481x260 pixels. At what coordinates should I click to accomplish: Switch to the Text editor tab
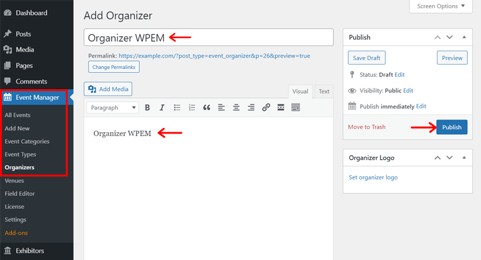324,92
